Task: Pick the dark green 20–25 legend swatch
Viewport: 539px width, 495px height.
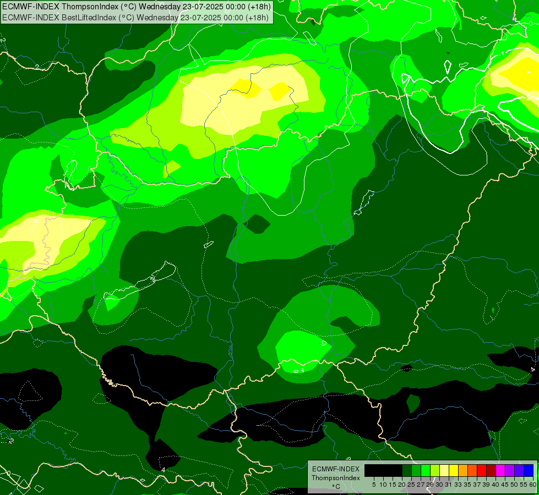Action: pyautogui.click(x=407, y=470)
